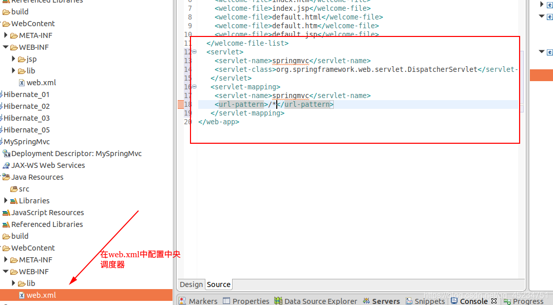553x305 pixels.
Task: Expand the jsp folder
Action: point(12,59)
